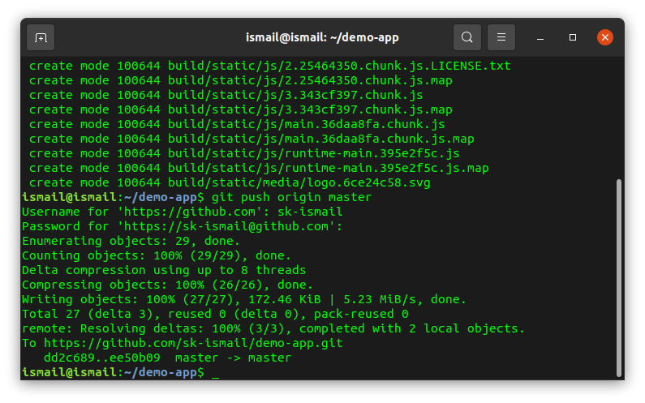Open the hamburger menu

click(x=501, y=37)
